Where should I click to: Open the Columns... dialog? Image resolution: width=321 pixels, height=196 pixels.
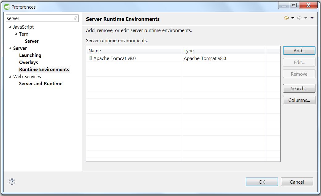(x=299, y=100)
